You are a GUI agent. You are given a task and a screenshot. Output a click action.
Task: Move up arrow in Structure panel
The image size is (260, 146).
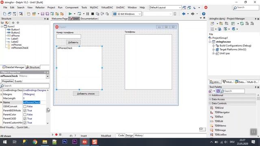13,23
